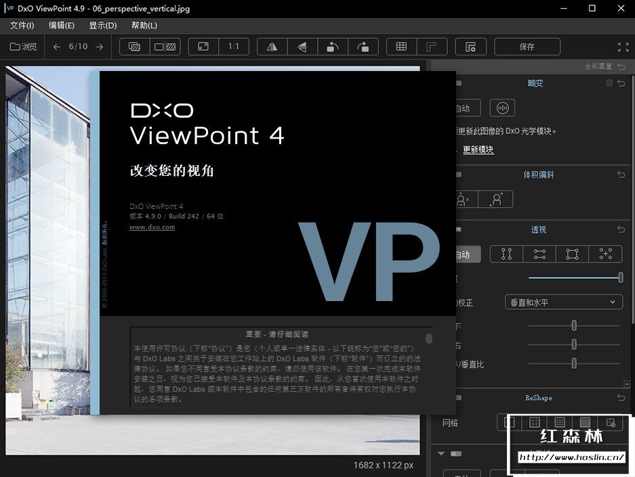Image resolution: width=635 pixels, height=477 pixels.
Task: Open the 显示(D) menu
Action: 103,26
